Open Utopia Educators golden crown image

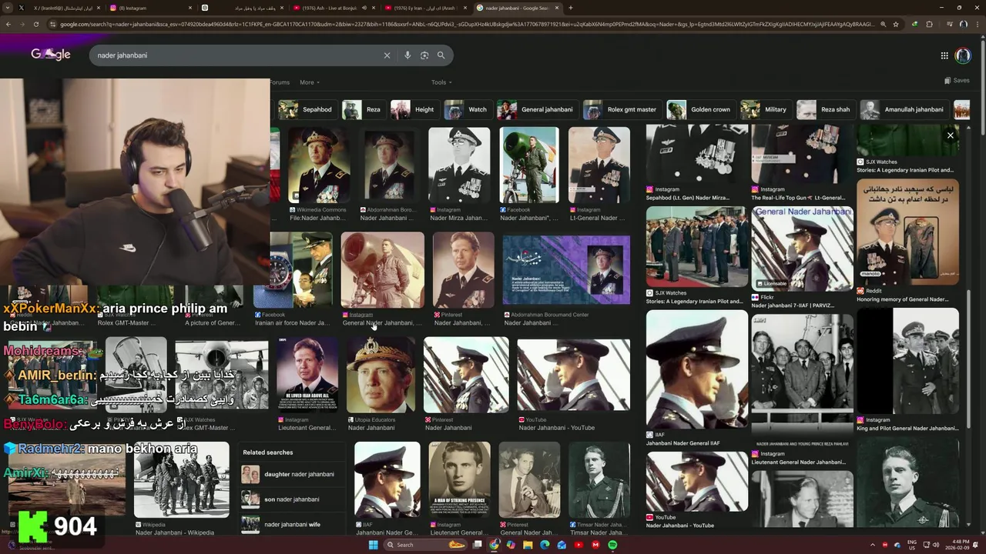381,375
